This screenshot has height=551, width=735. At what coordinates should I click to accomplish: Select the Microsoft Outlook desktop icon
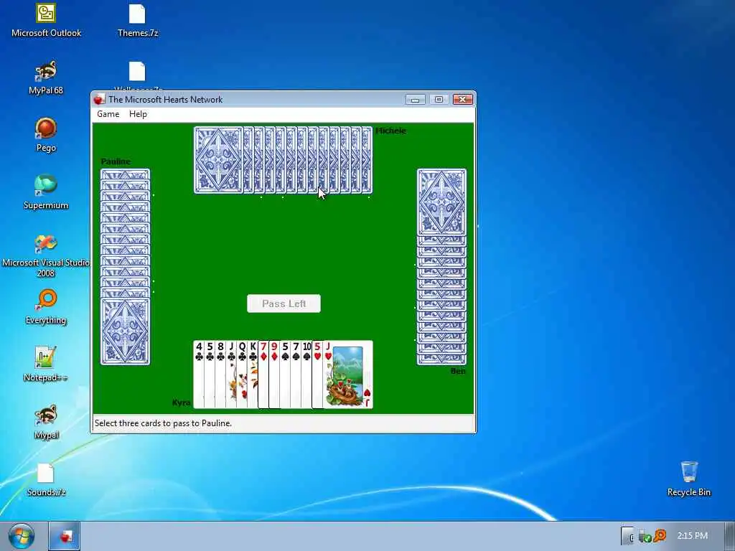coord(46,21)
